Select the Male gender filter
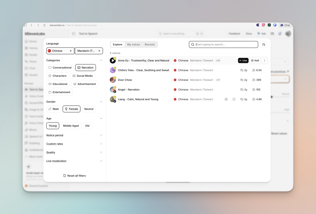Viewport: 316px width, 214px height. (x=54, y=109)
